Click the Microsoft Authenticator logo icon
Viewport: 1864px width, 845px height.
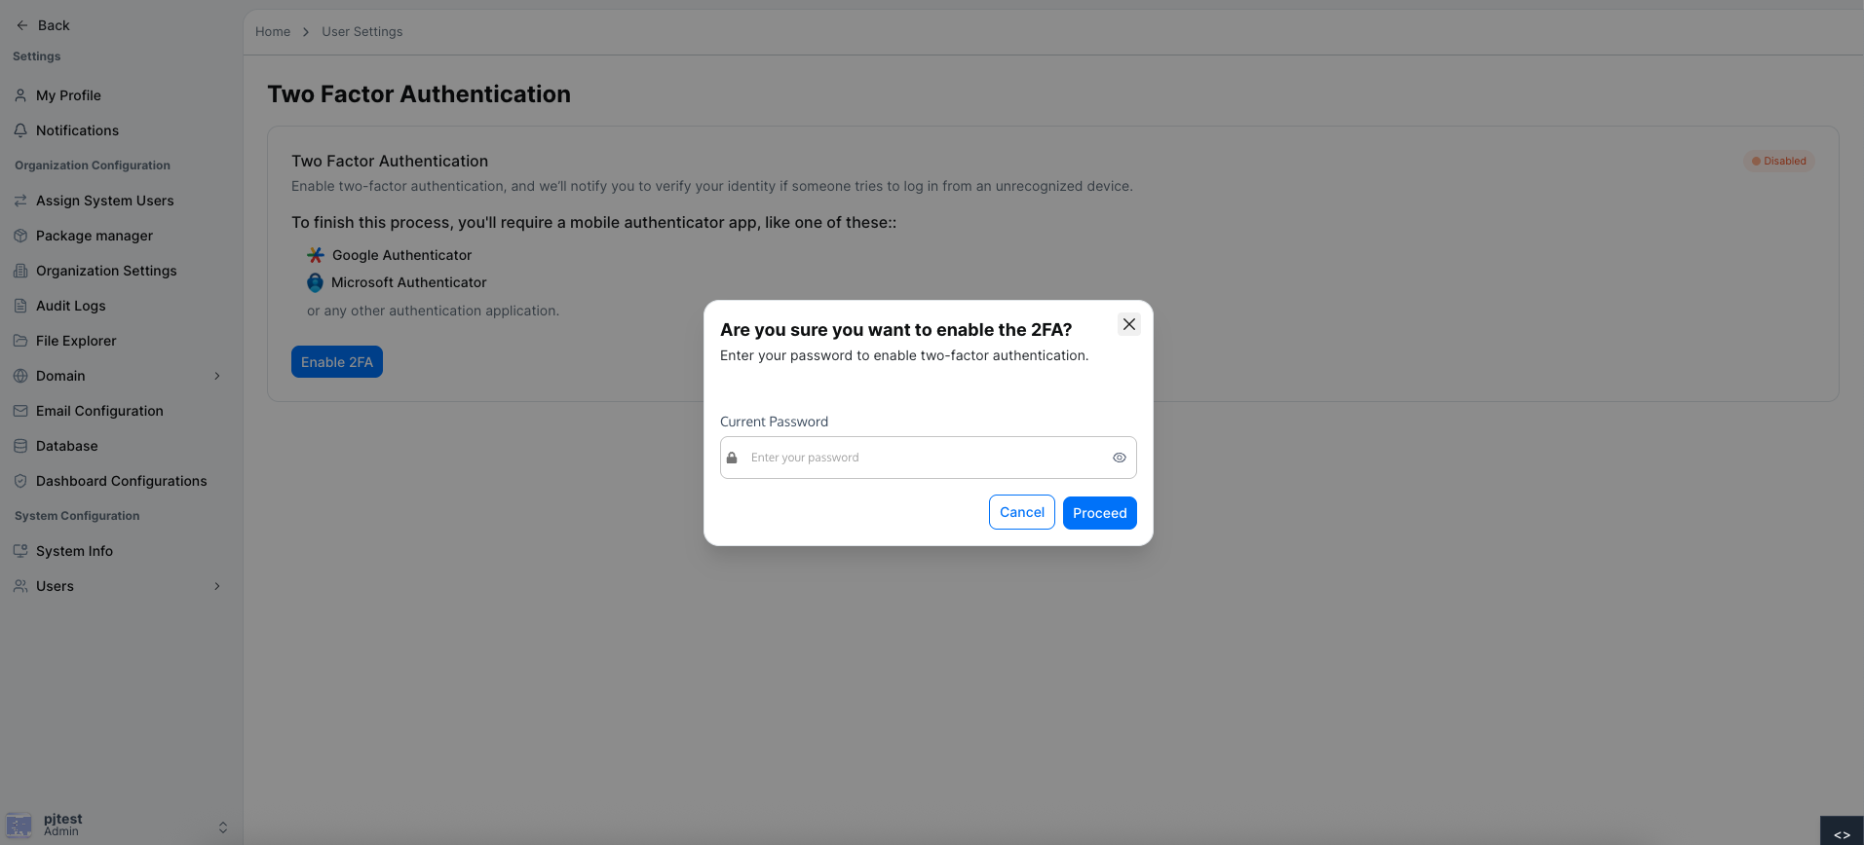[315, 282]
